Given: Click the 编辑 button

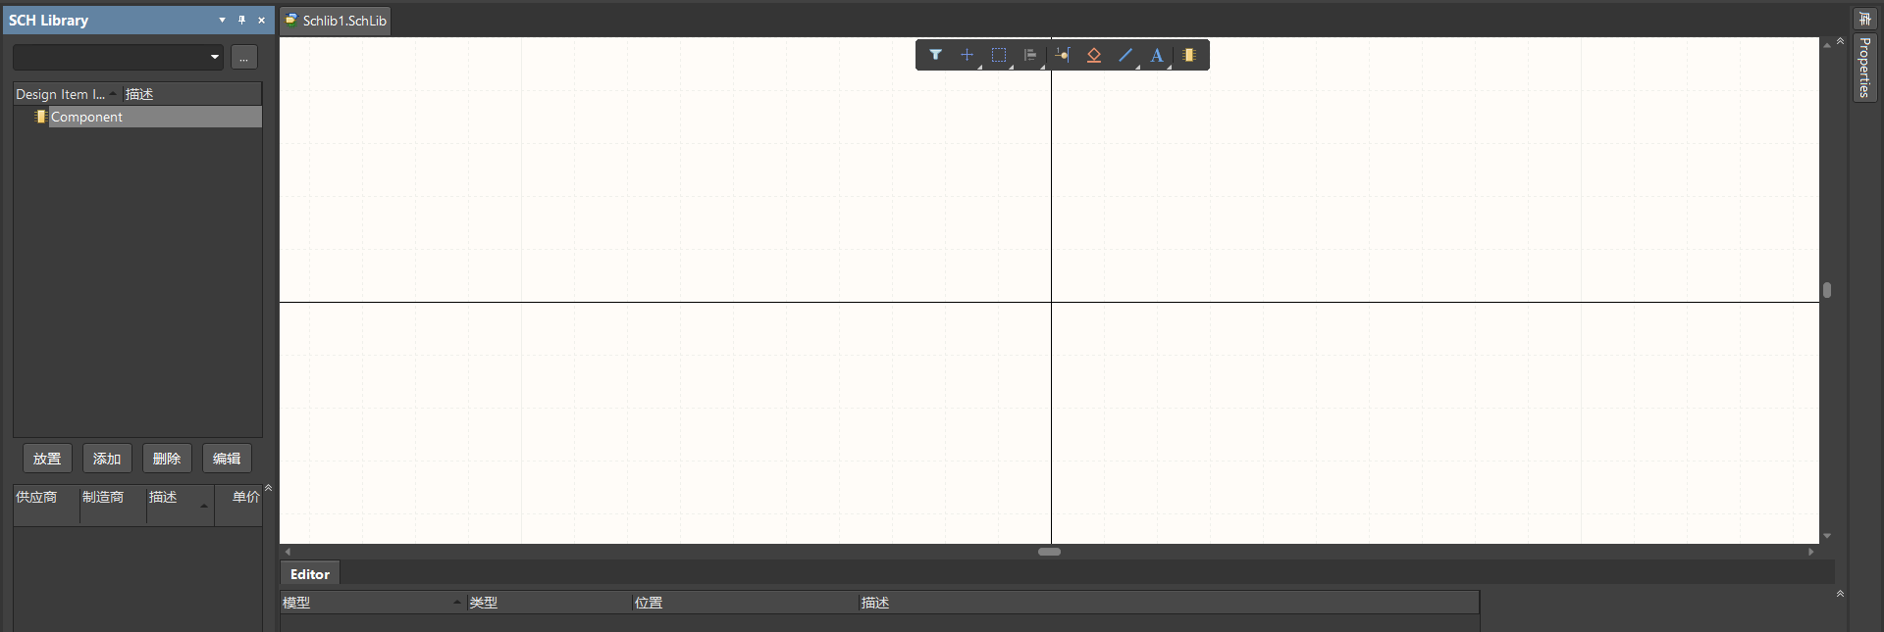Looking at the screenshot, I should click(x=227, y=459).
